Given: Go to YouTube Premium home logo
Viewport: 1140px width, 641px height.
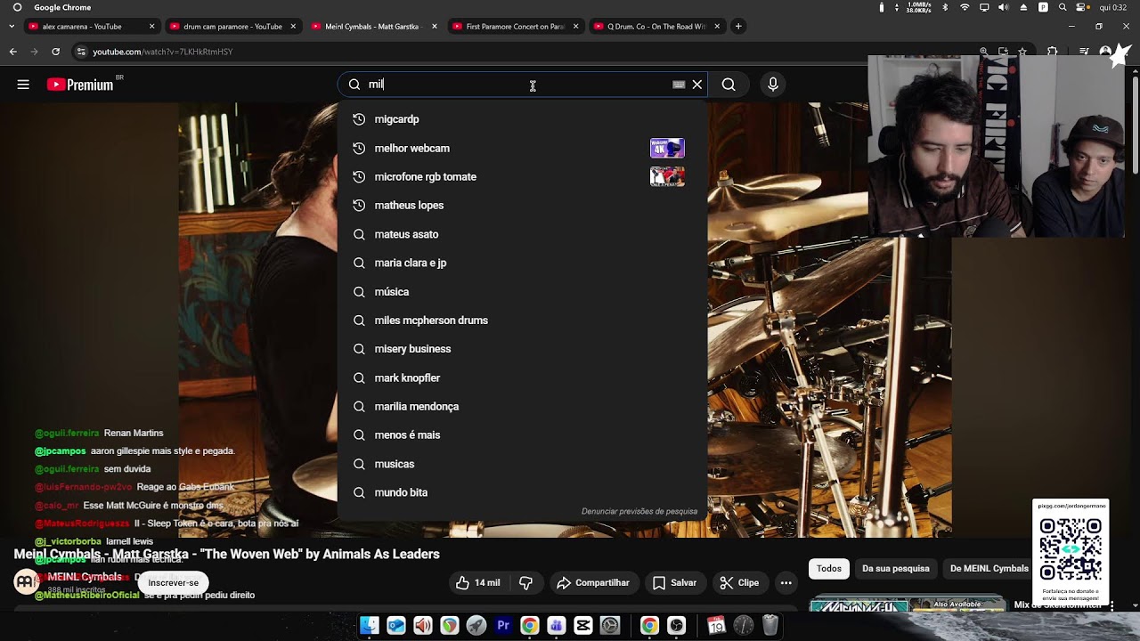Looking at the screenshot, I should [x=80, y=85].
